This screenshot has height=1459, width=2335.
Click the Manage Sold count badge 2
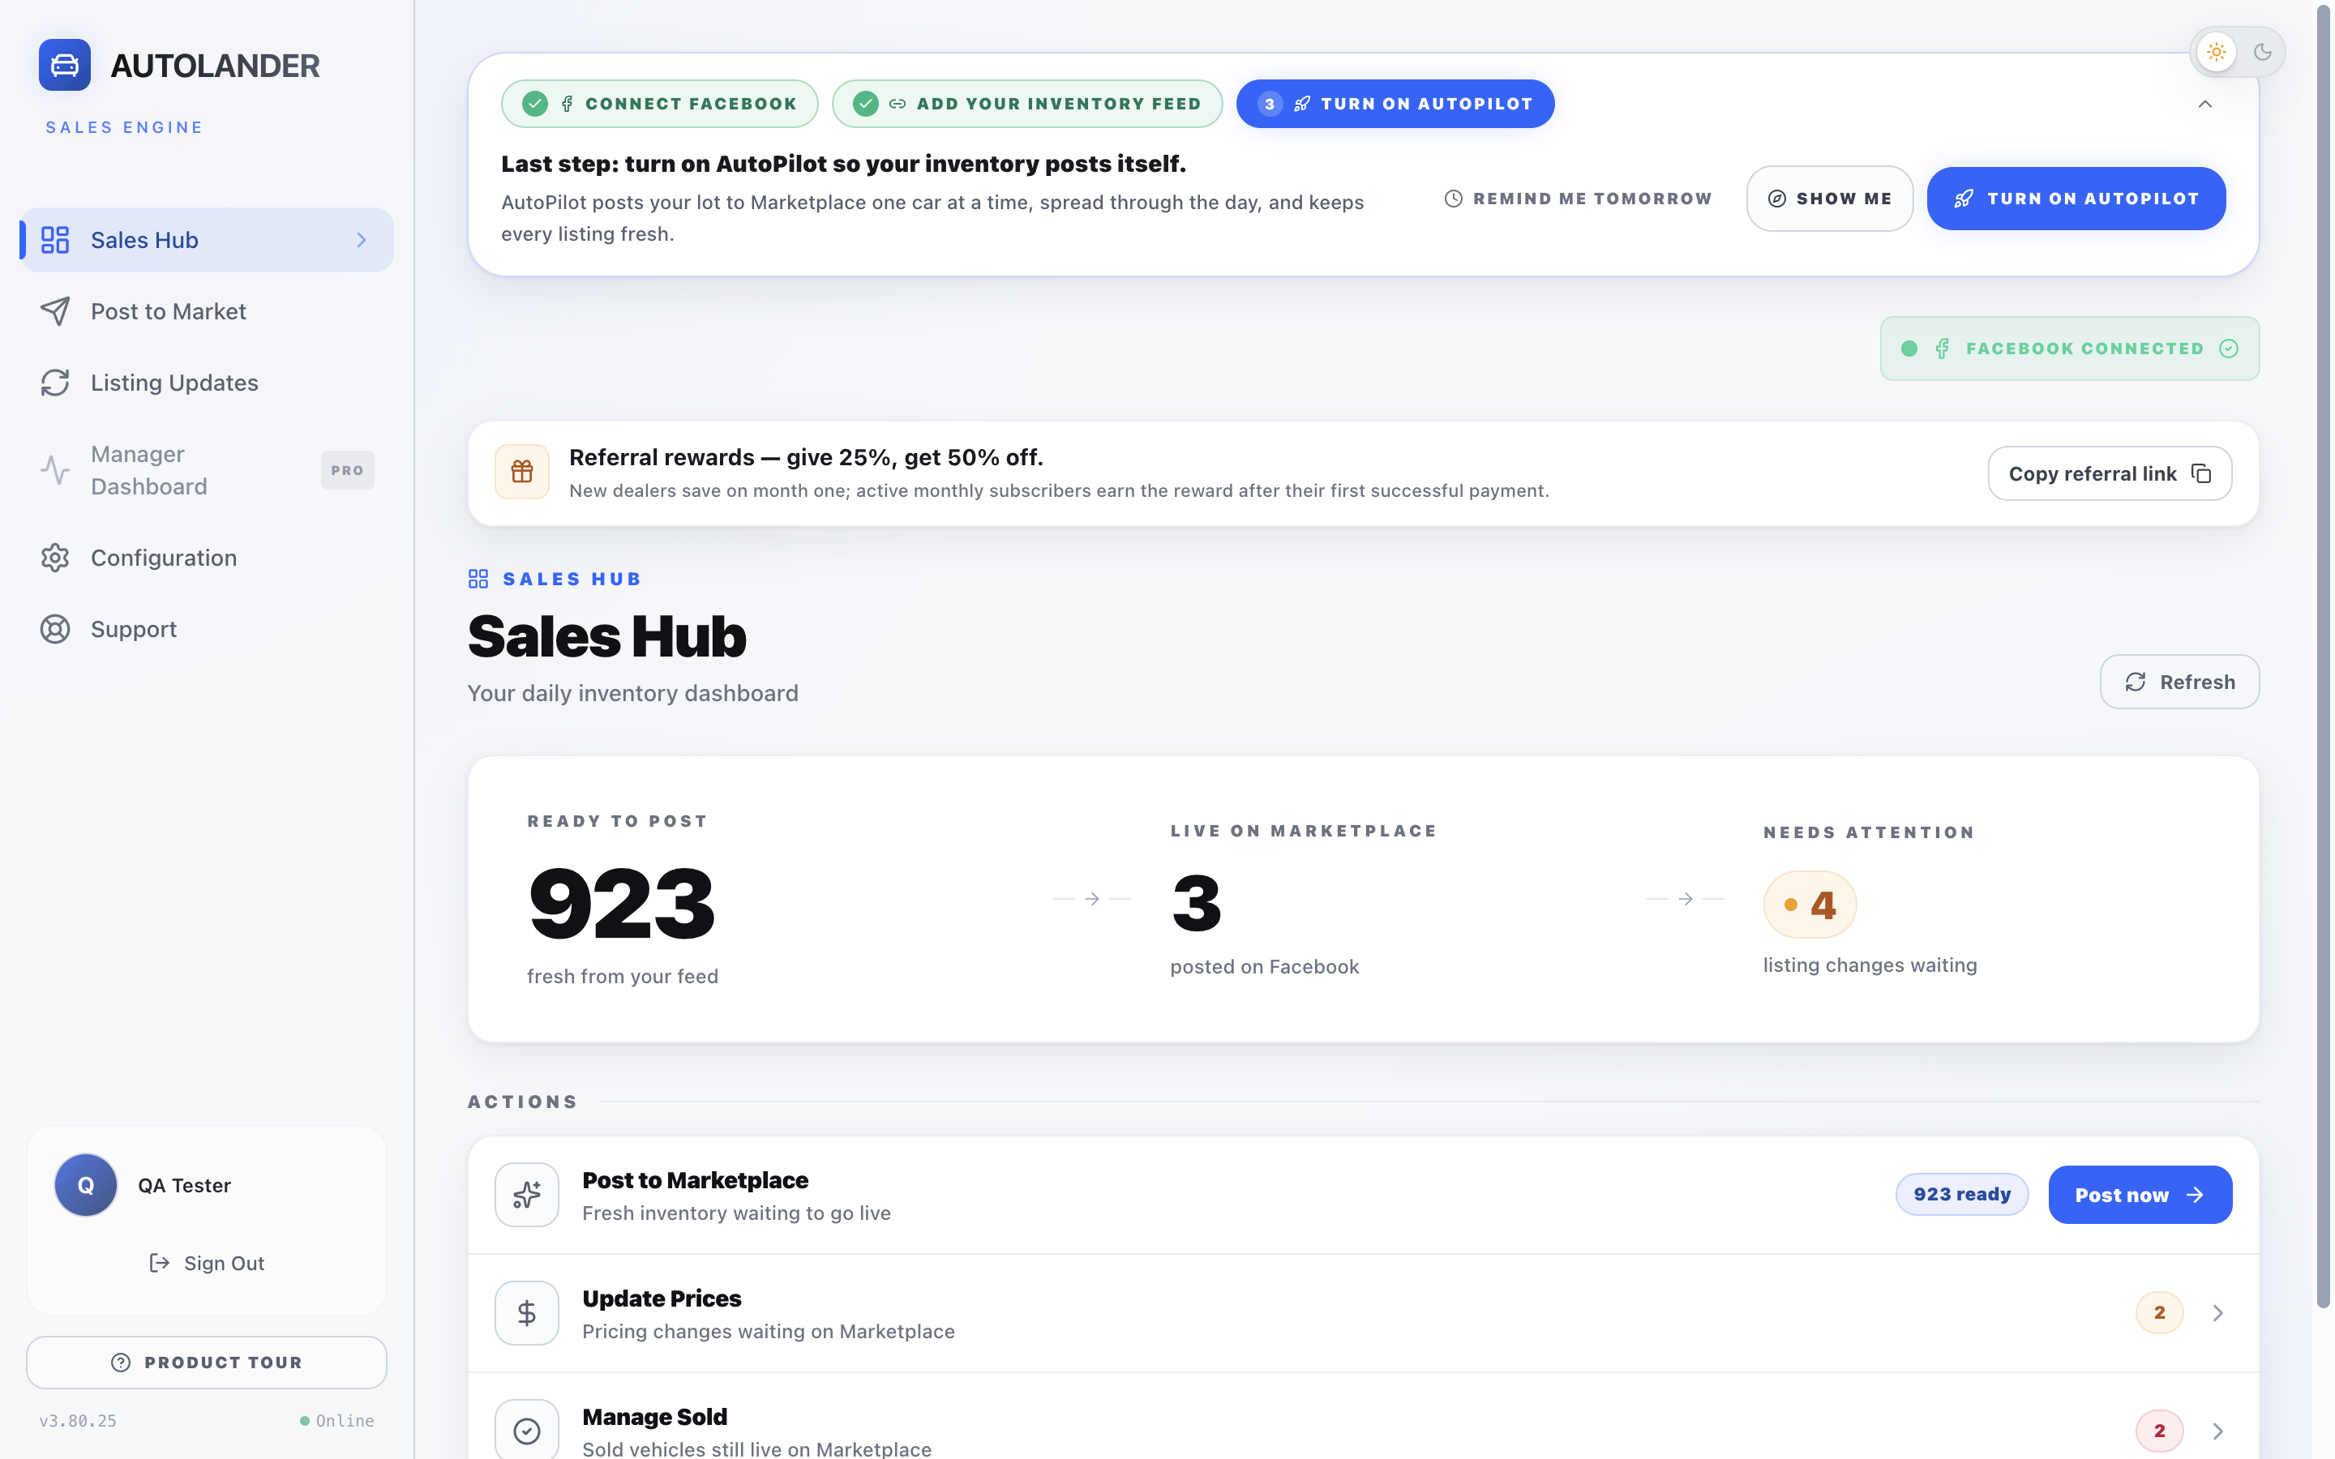coord(2159,1431)
